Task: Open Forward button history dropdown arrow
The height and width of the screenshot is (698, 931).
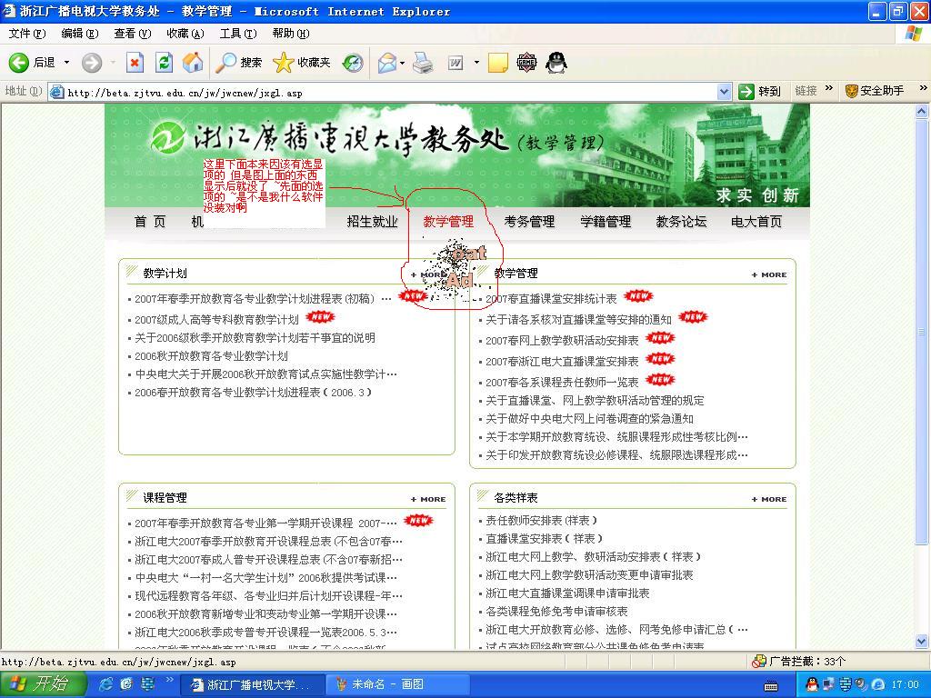Action: 113,63
